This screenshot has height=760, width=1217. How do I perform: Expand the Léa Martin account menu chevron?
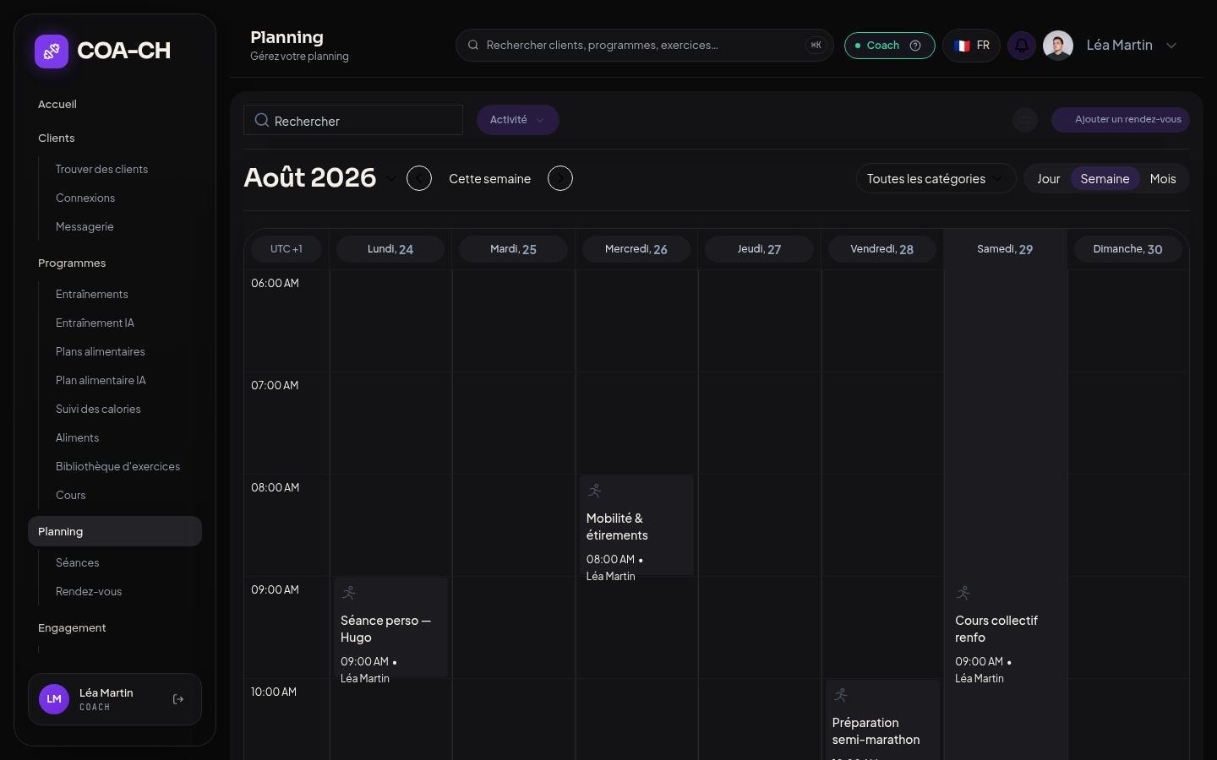tap(1171, 46)
